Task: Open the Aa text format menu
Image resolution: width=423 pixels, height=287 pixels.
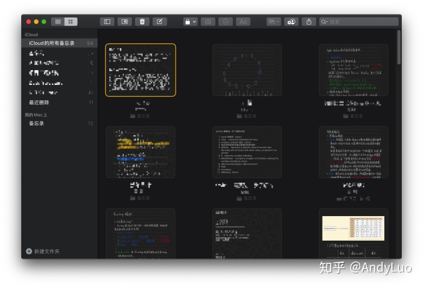Action: [243, 22]
